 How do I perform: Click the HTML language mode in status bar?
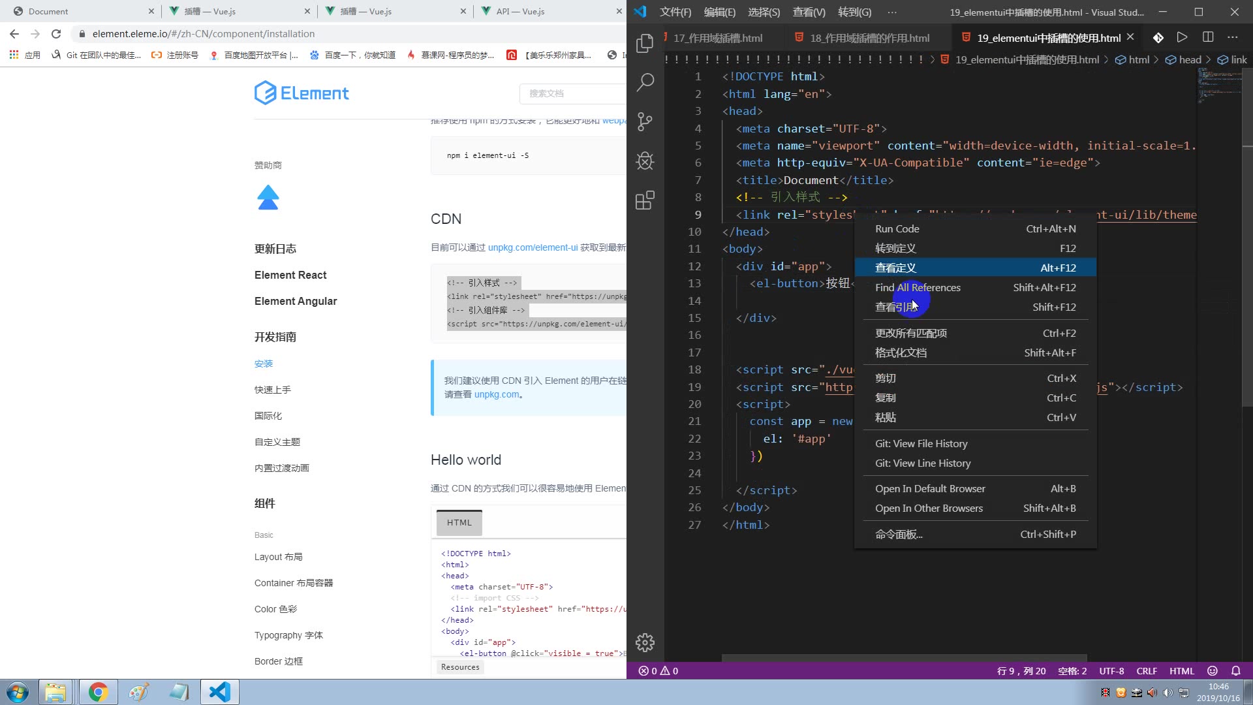click(1181, 671)
